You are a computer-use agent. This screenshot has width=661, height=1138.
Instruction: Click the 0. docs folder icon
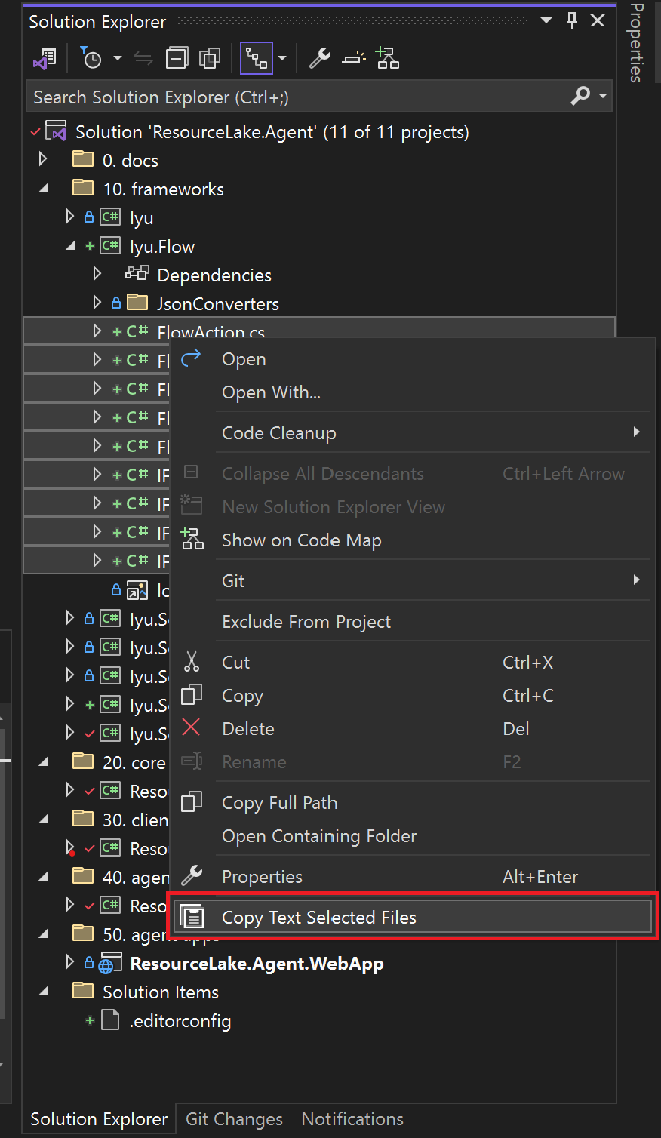click(83, 160)
